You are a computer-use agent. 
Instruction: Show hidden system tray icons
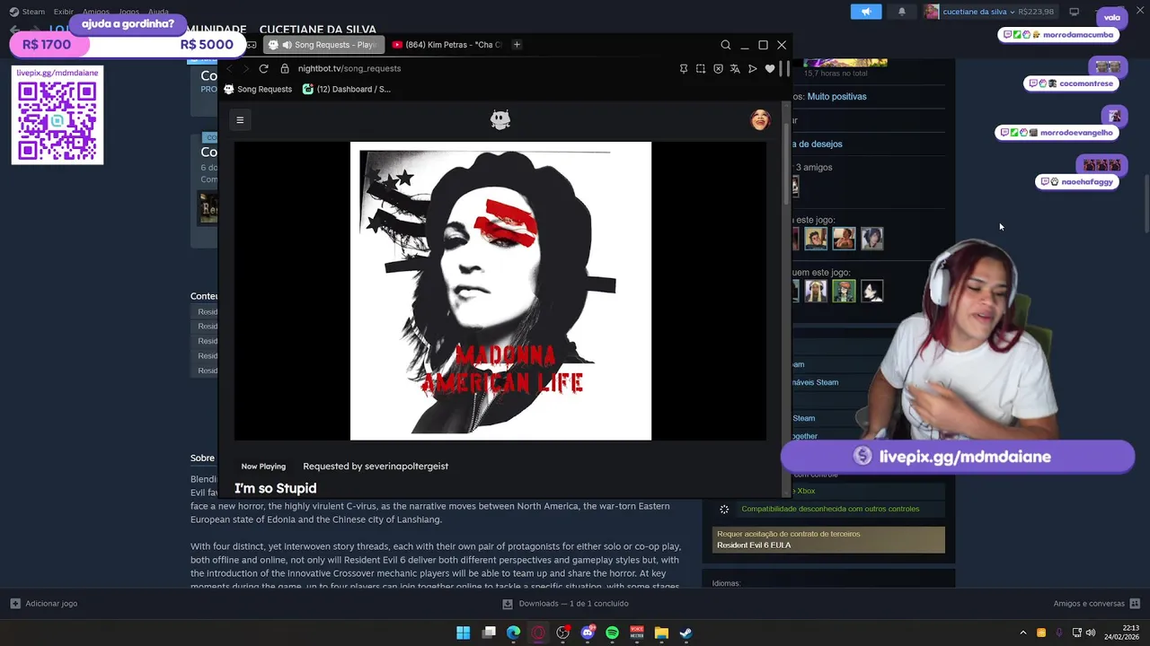click(x=1023, y=633)
